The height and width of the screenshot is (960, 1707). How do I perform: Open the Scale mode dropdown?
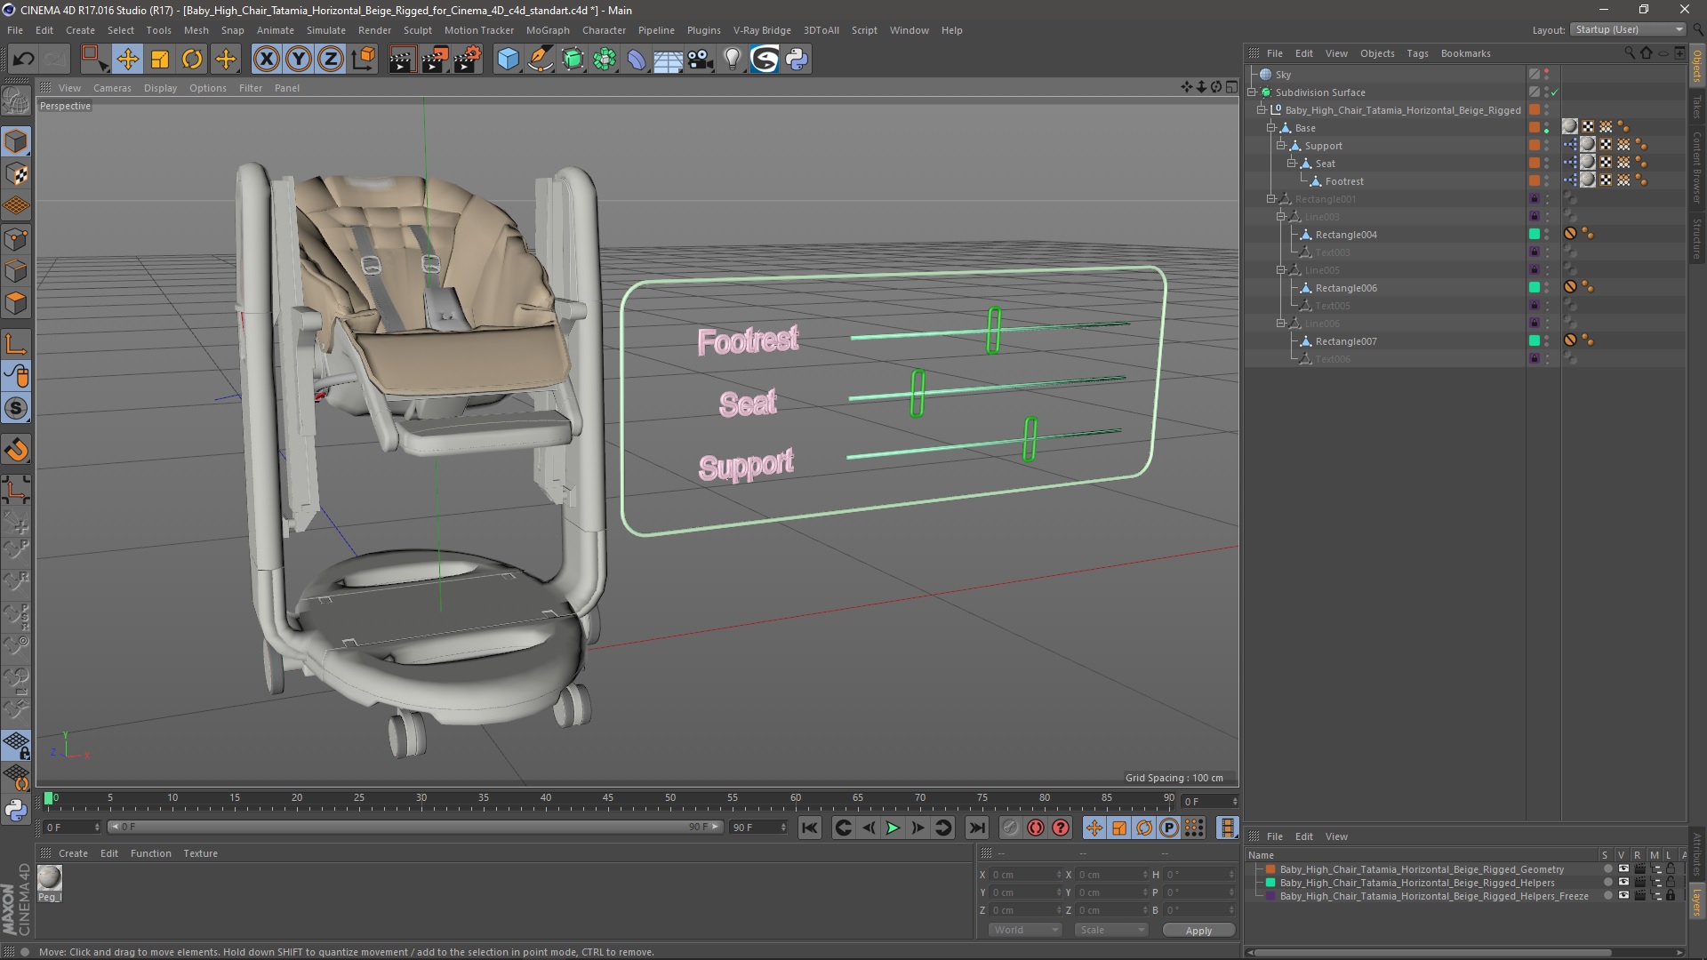1110,930
